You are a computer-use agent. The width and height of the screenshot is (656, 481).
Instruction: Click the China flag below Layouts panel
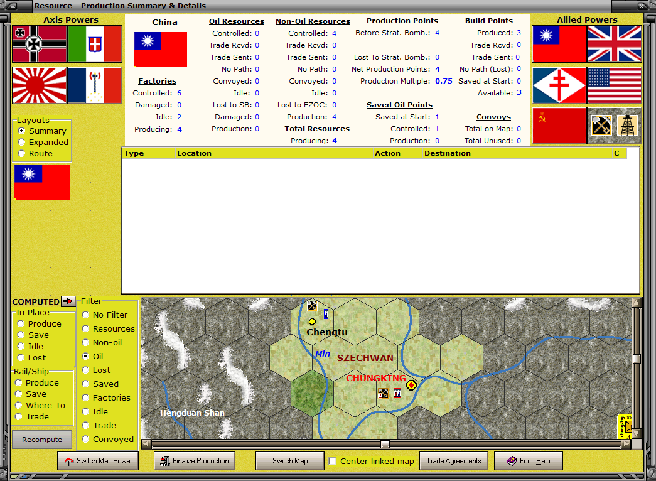pos(42,182)
